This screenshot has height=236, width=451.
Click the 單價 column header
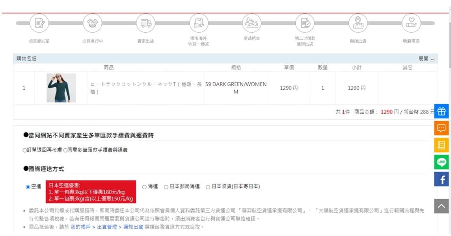coord(289,68)
